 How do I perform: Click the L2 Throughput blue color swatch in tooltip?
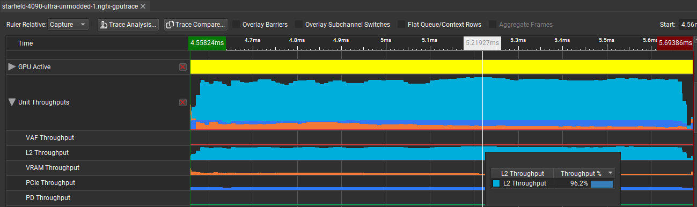pyautogui.click(x=496, y=183)
